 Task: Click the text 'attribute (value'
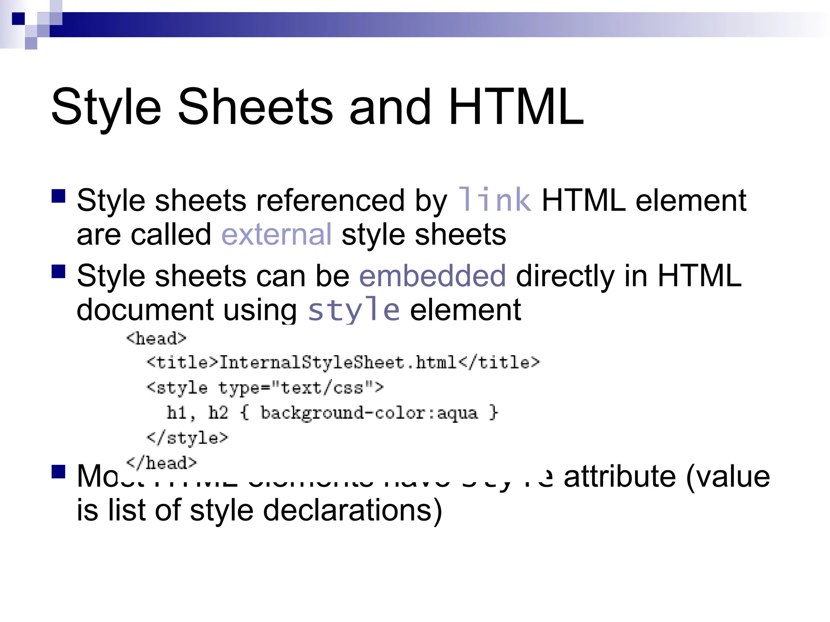666,476
